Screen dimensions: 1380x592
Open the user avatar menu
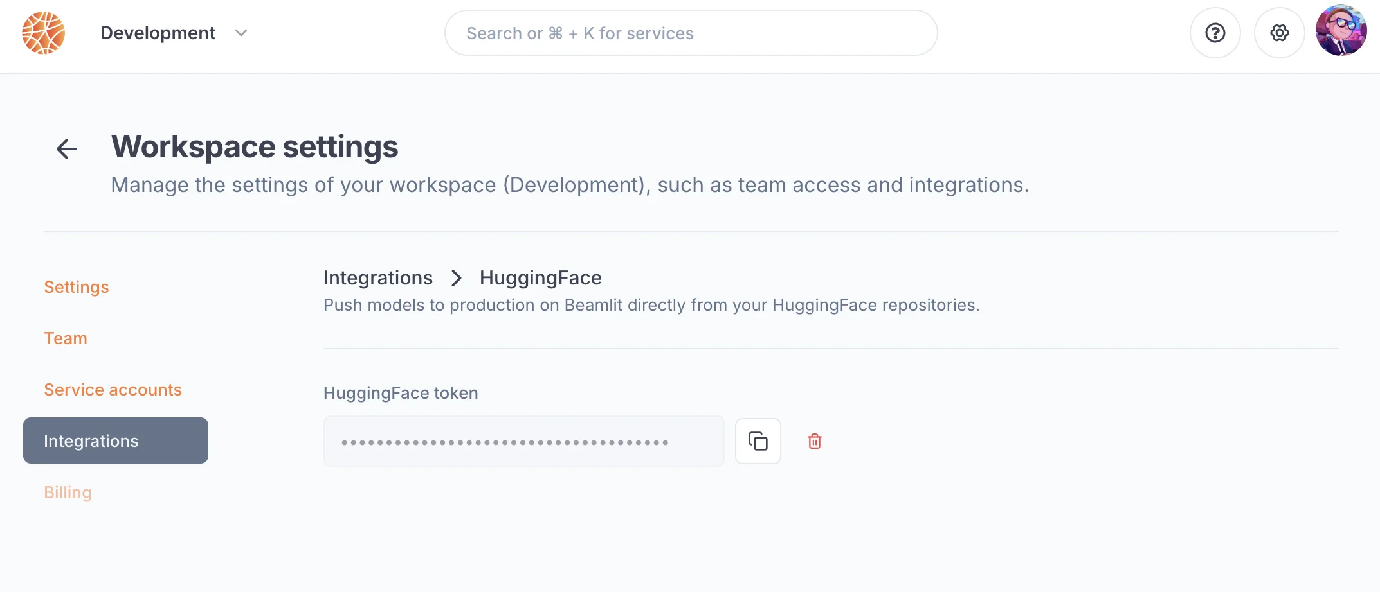pos(1341,31)
